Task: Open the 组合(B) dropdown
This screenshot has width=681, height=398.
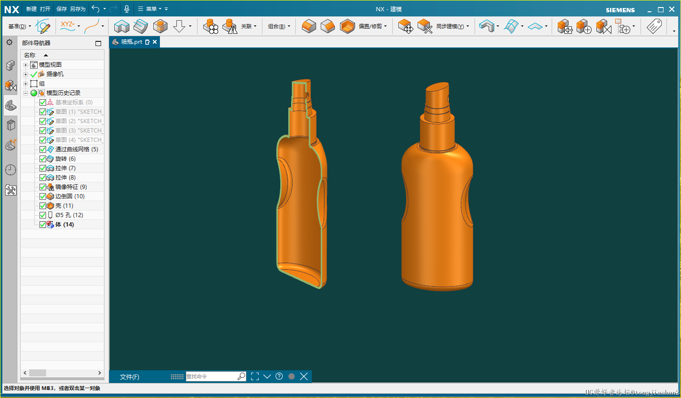Action: (279, 26)
